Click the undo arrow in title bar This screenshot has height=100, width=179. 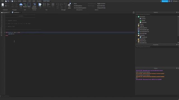[x=8, y=1]
